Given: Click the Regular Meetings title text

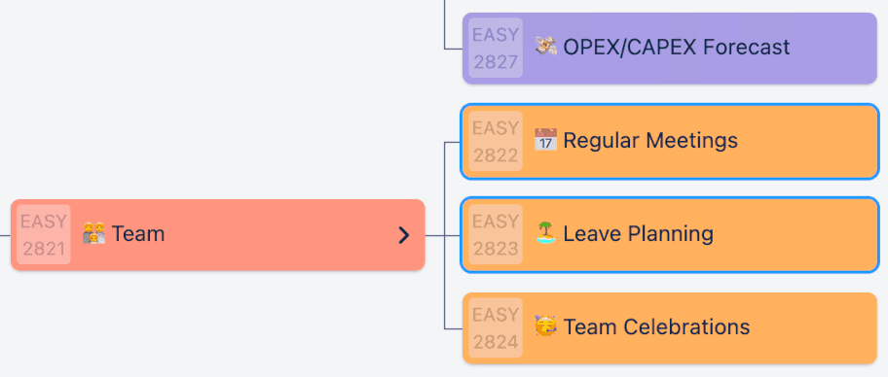Looking at the screenshot, I should point(650,141).
